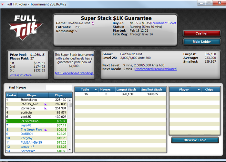Open the Cashier
The width and height of the screenshot is (226, 162).
pyautogui.click(x=202, y=33)
